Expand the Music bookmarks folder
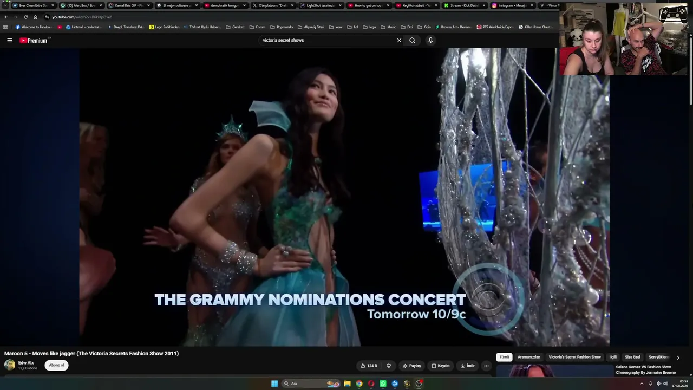 tap(388, 27)
